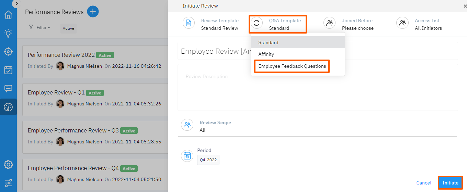Expand the sidebar with the arrow toggle

[x=16, y=3]
